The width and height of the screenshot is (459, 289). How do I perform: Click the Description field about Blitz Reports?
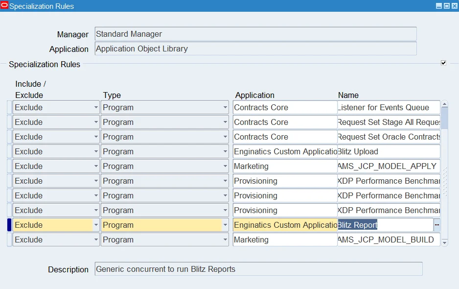(258, 269)
